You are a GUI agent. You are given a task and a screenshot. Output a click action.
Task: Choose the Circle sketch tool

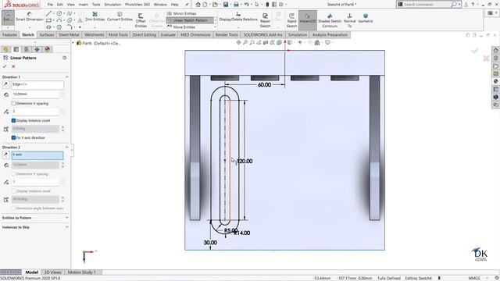pos(59,14)
